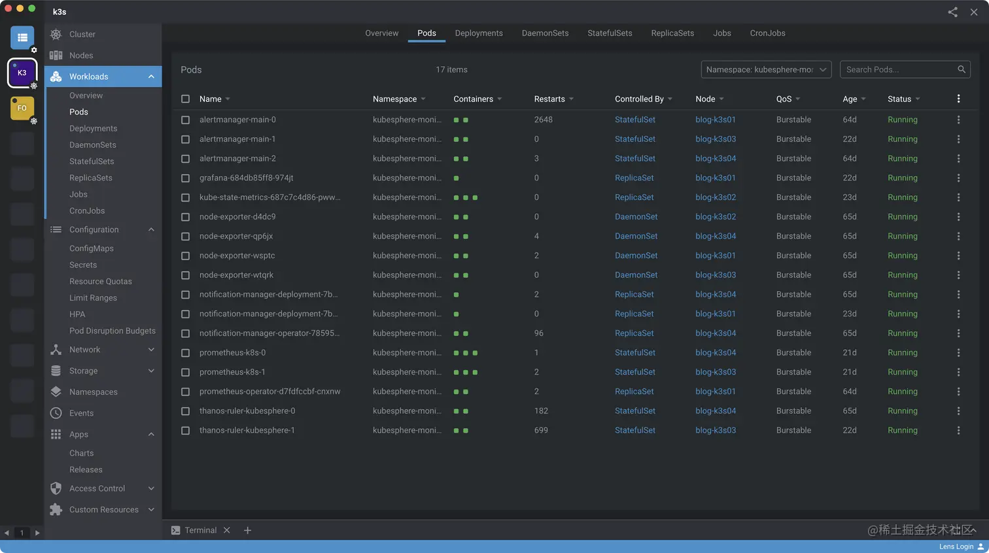
Task: Switch to the CronJobs tab
Action: point(767,33)
